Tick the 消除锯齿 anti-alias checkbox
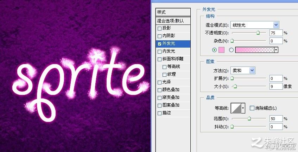Image resolution: width=298 pixels, height=152 pixels. (x=252, y=108)
